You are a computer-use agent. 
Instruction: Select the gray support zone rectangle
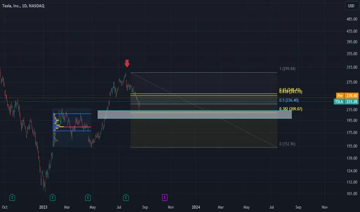click(x=195, y=114)
